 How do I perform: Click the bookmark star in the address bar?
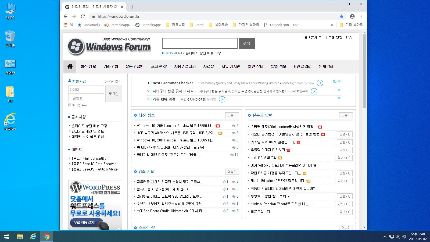342,16
